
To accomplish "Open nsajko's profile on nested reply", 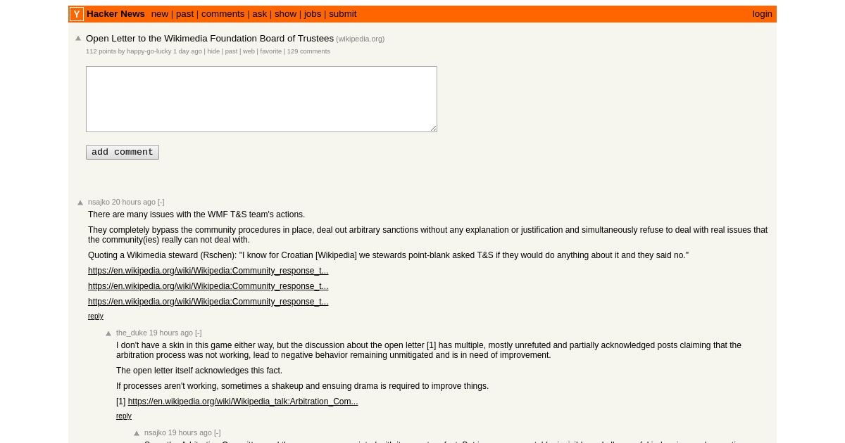I will click(x=155, y=432).
